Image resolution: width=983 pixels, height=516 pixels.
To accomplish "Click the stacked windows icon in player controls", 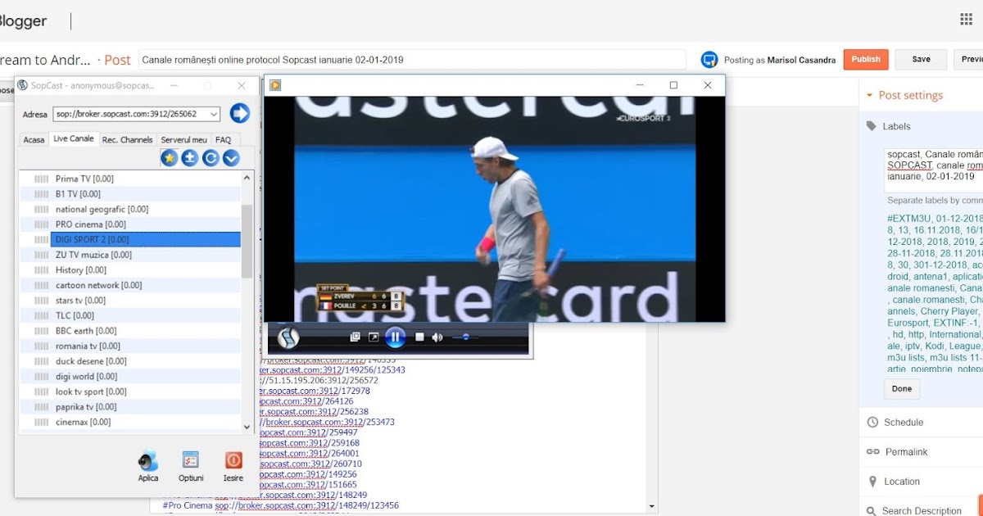I will (x=355, y=337).
